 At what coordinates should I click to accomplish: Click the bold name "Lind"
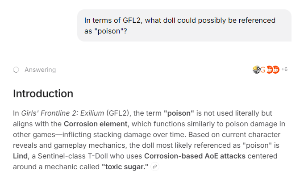20,156
